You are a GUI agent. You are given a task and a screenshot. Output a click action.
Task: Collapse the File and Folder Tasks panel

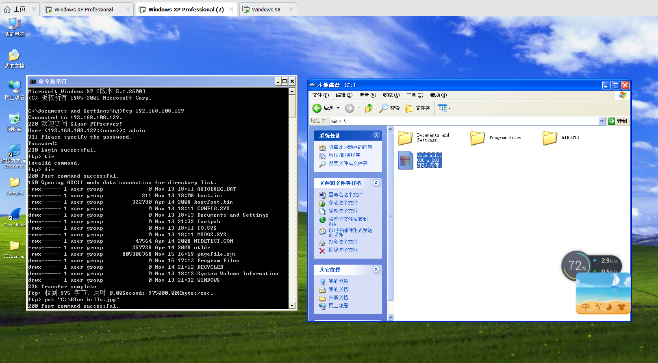pyautogui.click(x=376, y=183)
